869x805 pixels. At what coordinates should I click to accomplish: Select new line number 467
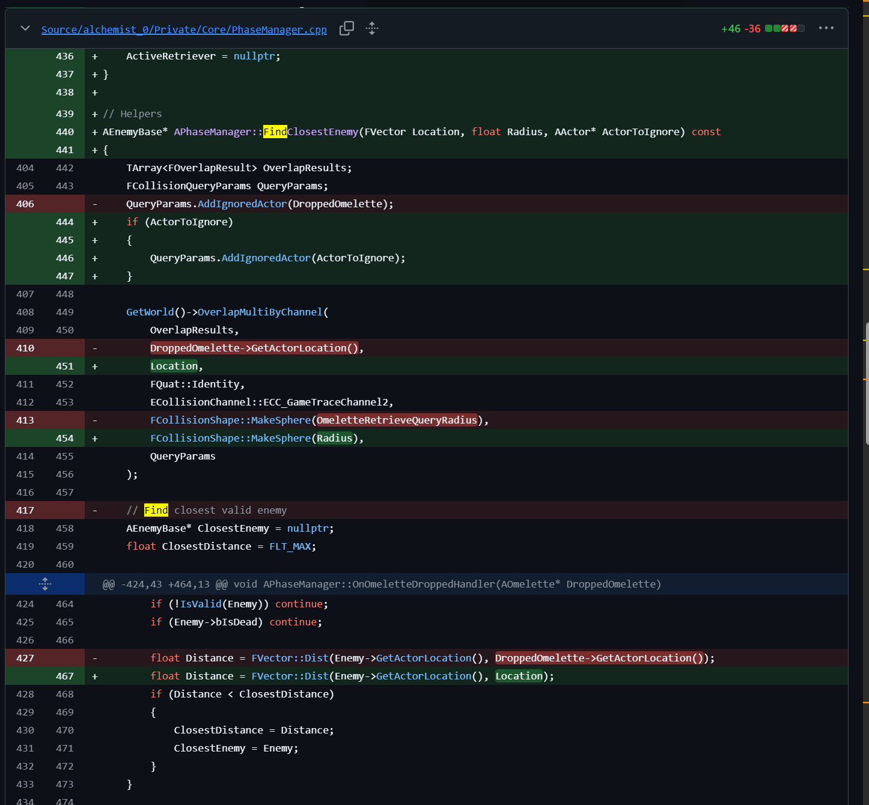coord(65,676)
